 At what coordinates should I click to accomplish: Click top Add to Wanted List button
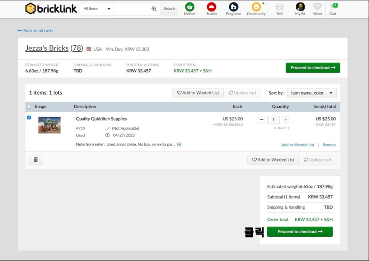[198, 93]
